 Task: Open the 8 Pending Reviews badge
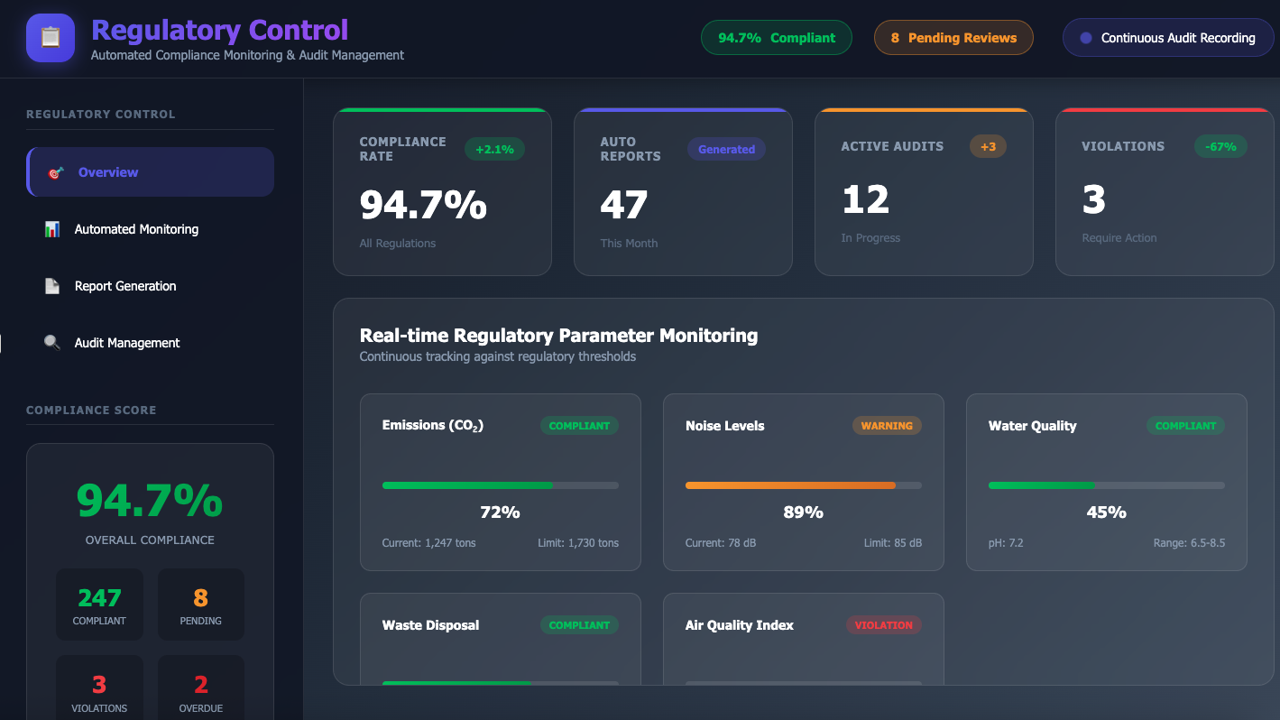pyautogui.click(x=953, y=38)
